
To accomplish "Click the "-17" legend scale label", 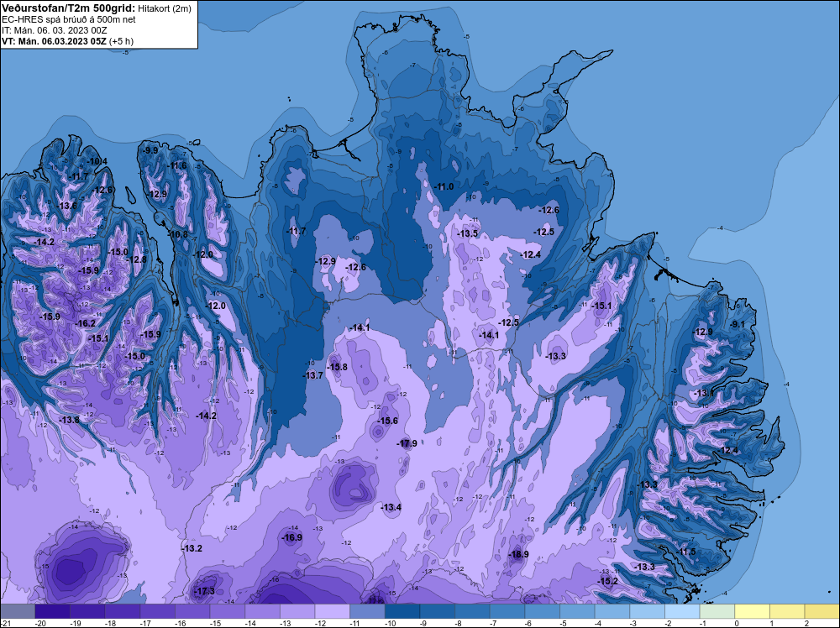I will 144,623.
